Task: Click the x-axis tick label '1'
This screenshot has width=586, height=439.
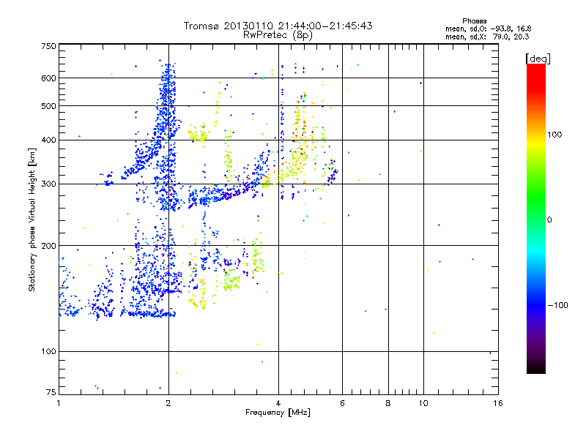Action: point(59,403)
